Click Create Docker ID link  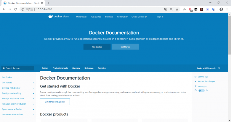139,17
